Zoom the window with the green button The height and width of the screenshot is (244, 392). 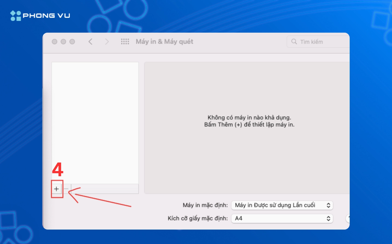point(72,42)
